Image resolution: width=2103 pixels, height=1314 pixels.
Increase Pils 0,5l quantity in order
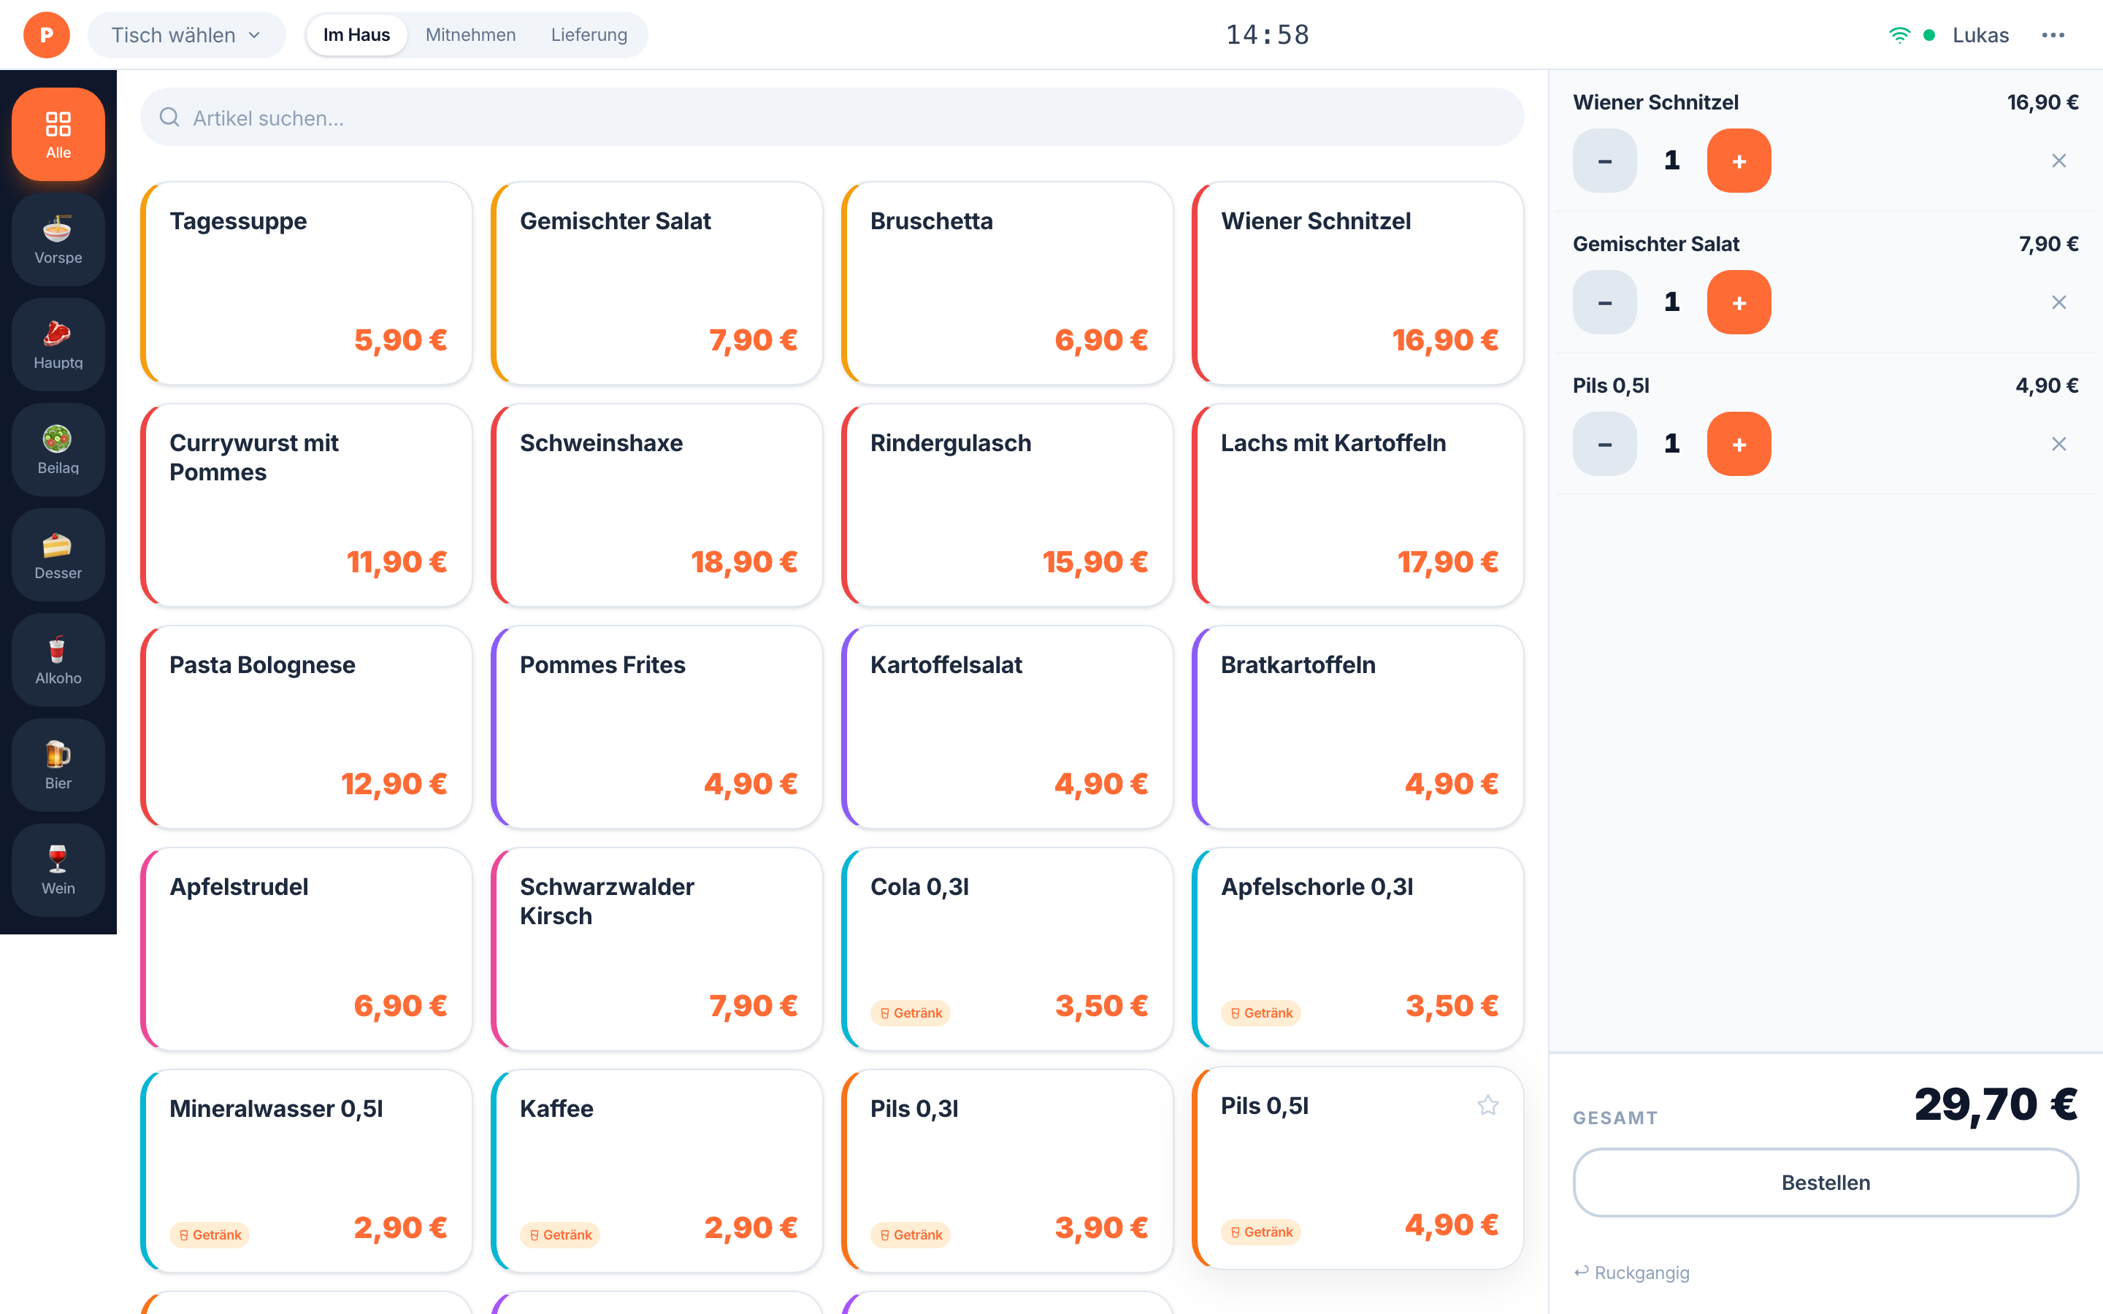[x=1739, y=444]
